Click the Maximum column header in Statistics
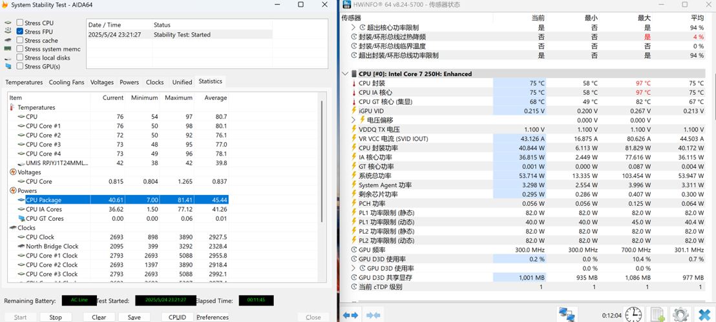 pyautogui.click(x=178, y=97)
